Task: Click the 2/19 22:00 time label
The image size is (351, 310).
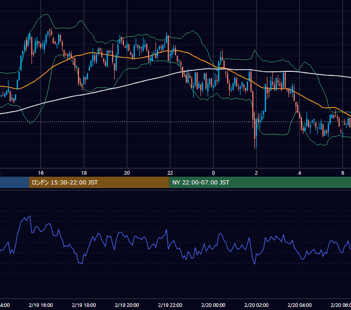Action: 170,305
